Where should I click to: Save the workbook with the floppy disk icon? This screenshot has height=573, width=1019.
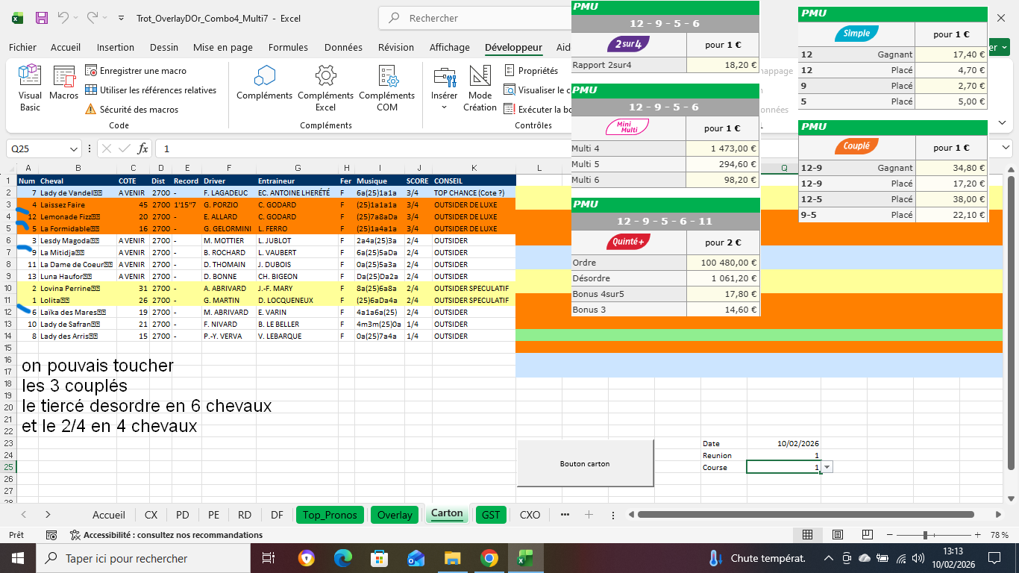42,18
